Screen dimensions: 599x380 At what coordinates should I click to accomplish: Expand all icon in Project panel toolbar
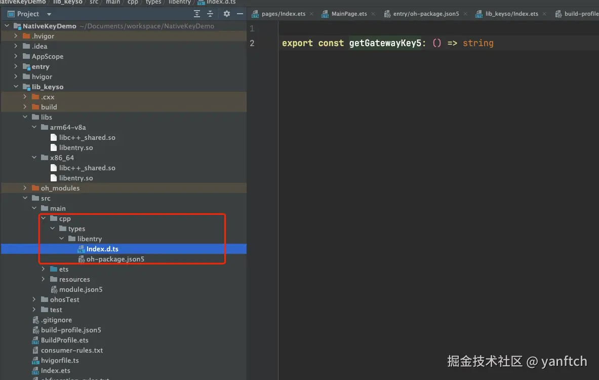click(197, 14)
